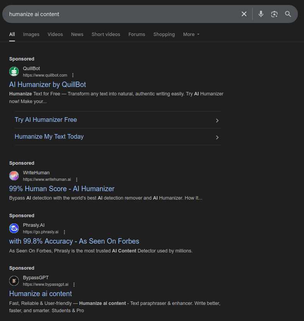Click the QuillBot favicon logo
The image size is (304, 321).
point(14,72)
